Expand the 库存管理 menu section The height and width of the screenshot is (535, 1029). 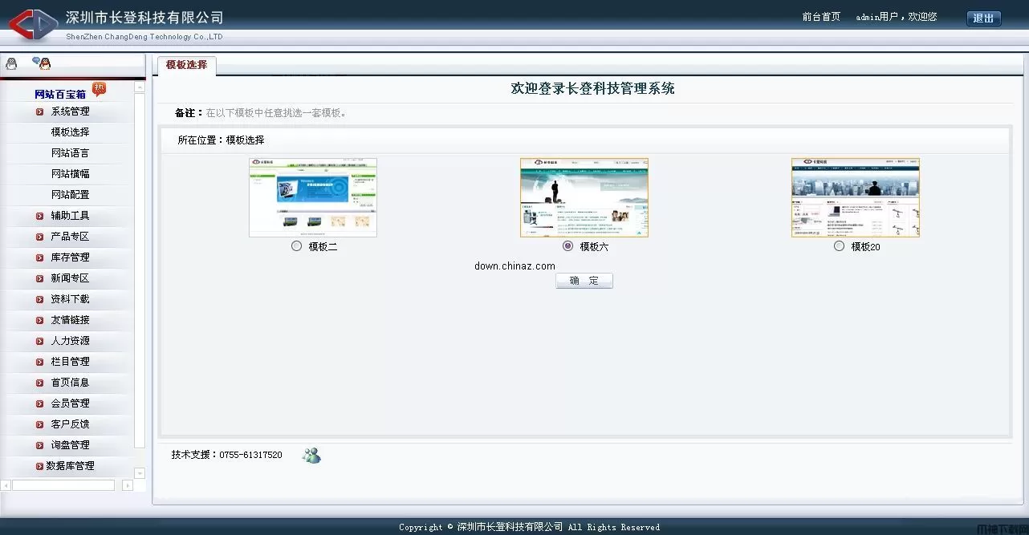pyautogui.click(x=71, y=257)
